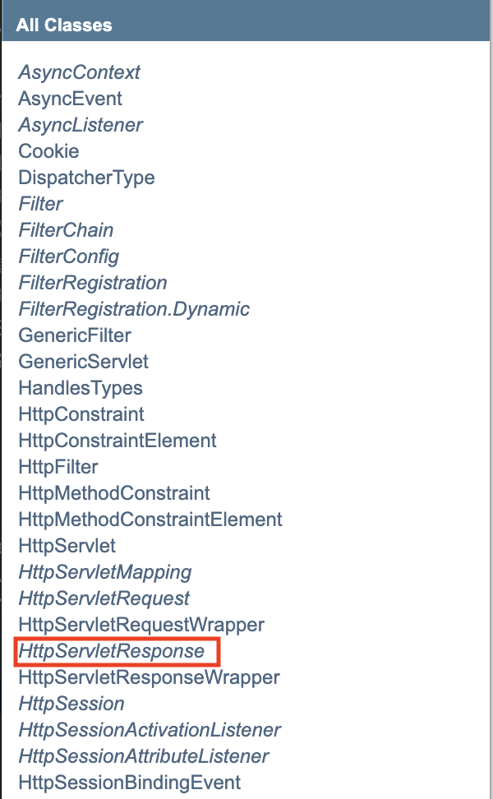Open the AsyncListener link
The height and width of the screenshot is (799, 493).
coord(80,125)
